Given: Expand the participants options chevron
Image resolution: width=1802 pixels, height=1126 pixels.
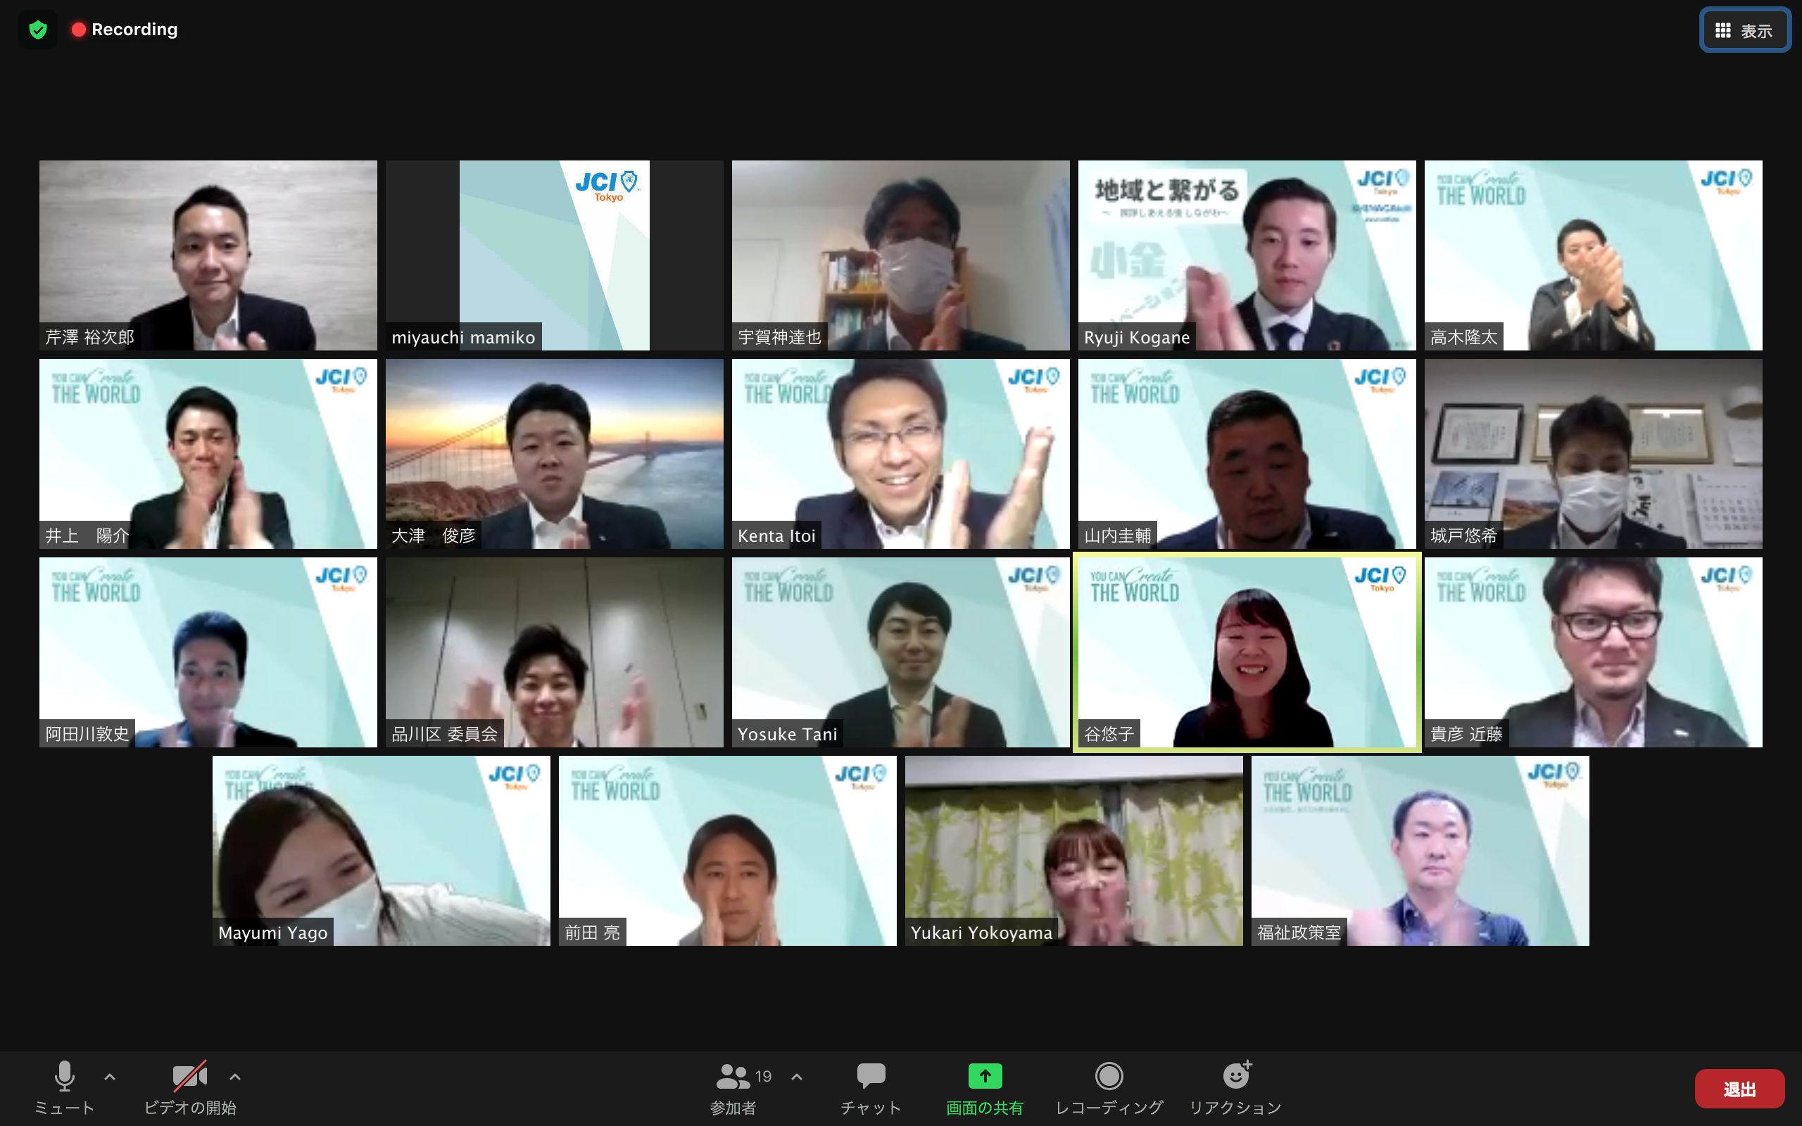Looking at the screenshot, I should pyautogui.click(x=797, y=1077).
